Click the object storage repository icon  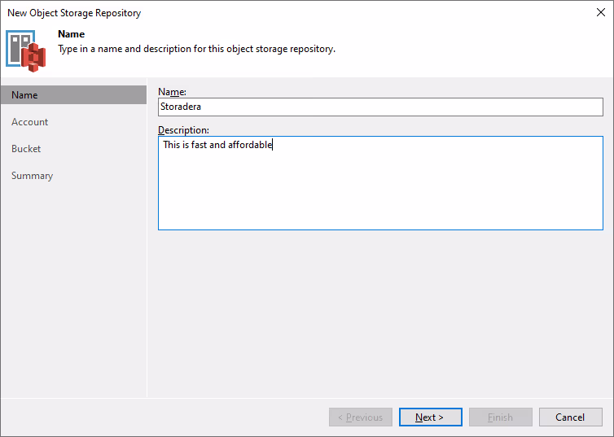click(x=25, y=49)
